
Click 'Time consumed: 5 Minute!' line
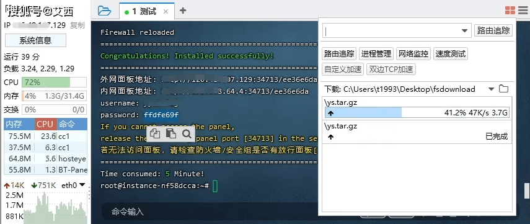click(152, 174)
